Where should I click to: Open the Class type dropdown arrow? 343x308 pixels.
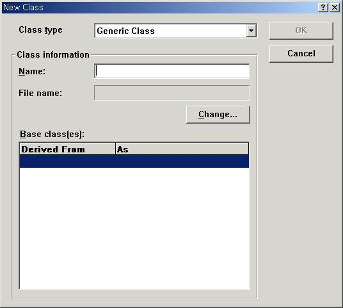coord(251,31)
